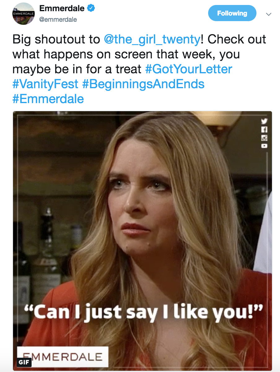This screenshot has height=372, width=280.
Task: Click the blue verified badge
Action: click(91, 8)
